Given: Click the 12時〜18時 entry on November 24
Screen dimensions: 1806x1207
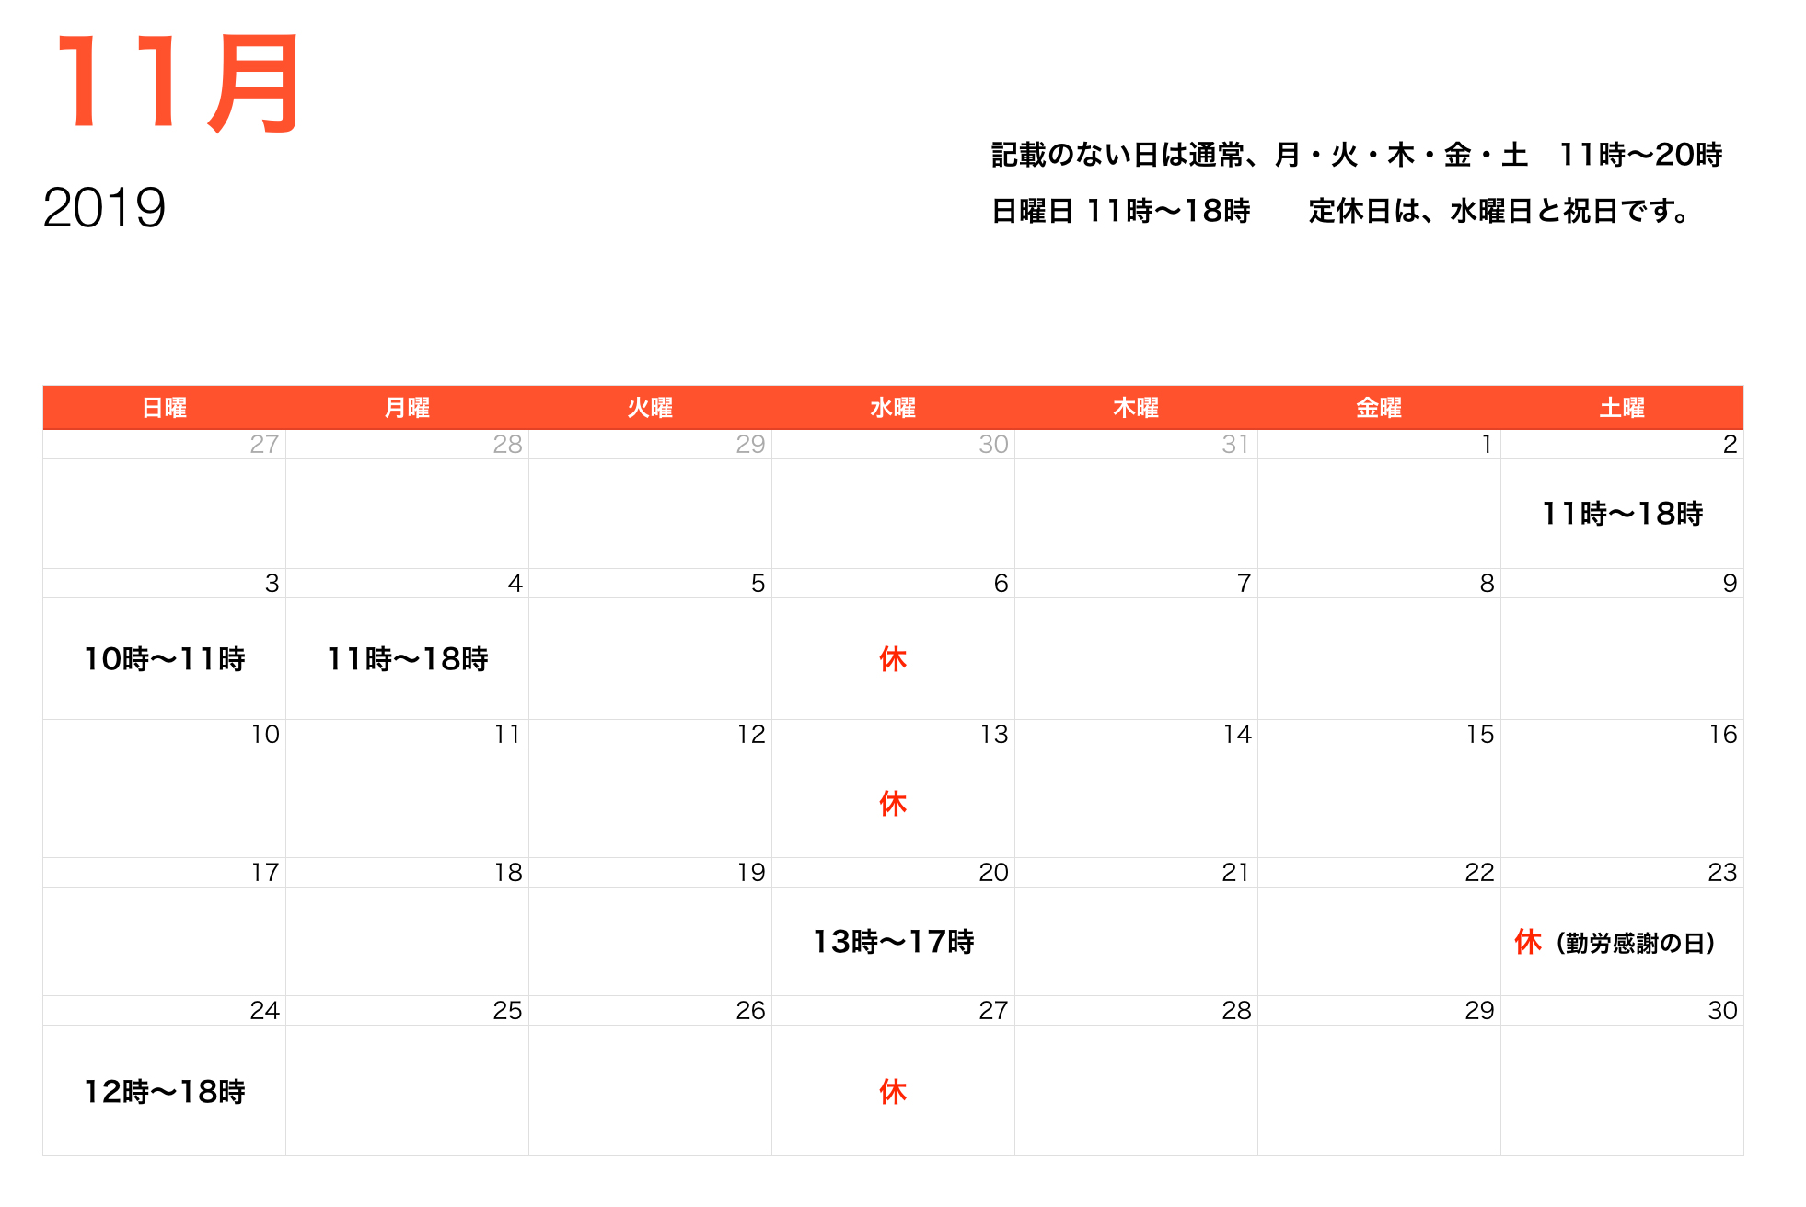Looking at the screenshot, I should pos(164,1092).
